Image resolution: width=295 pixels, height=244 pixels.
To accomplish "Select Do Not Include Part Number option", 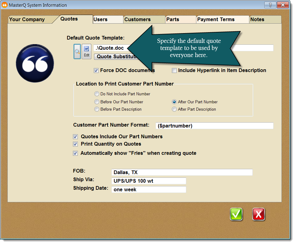I will [x=97, y=94].
